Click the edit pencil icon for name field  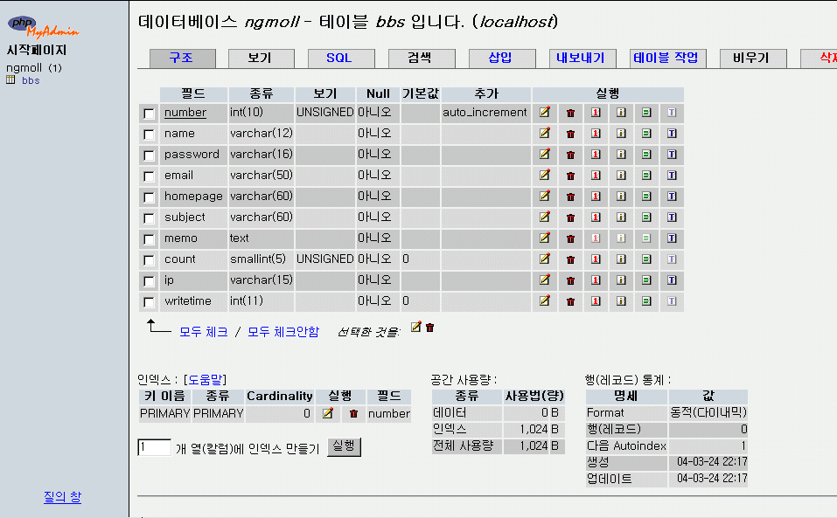pos(545,134)
